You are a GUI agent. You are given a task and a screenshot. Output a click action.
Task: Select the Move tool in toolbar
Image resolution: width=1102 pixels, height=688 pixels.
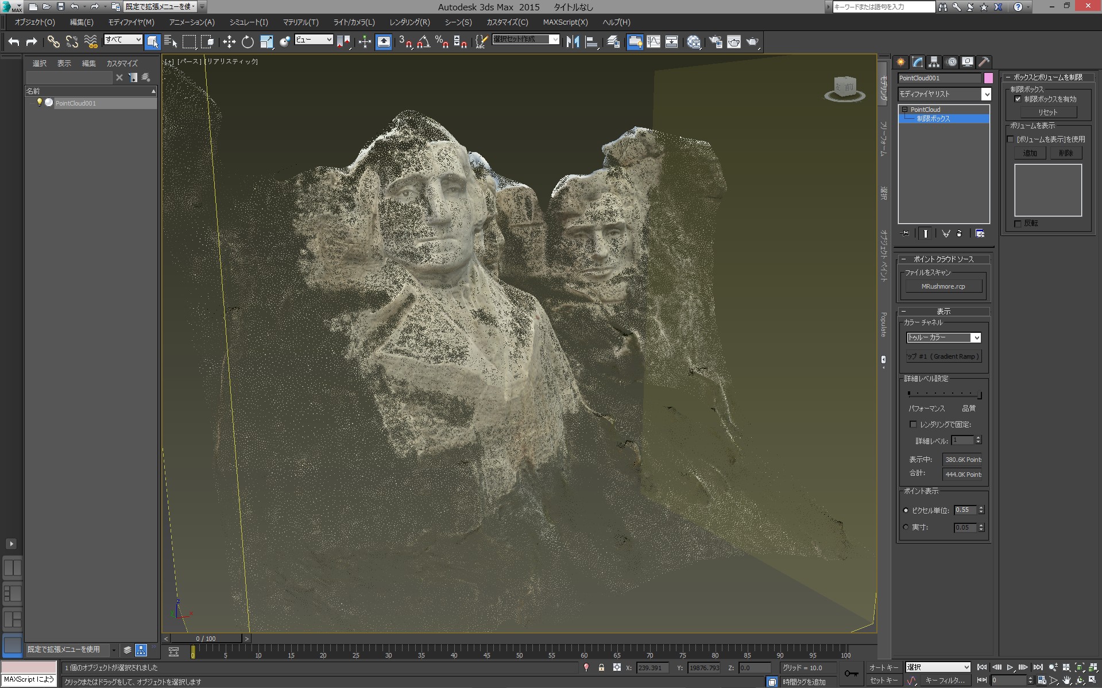click(x=229, y=42)
